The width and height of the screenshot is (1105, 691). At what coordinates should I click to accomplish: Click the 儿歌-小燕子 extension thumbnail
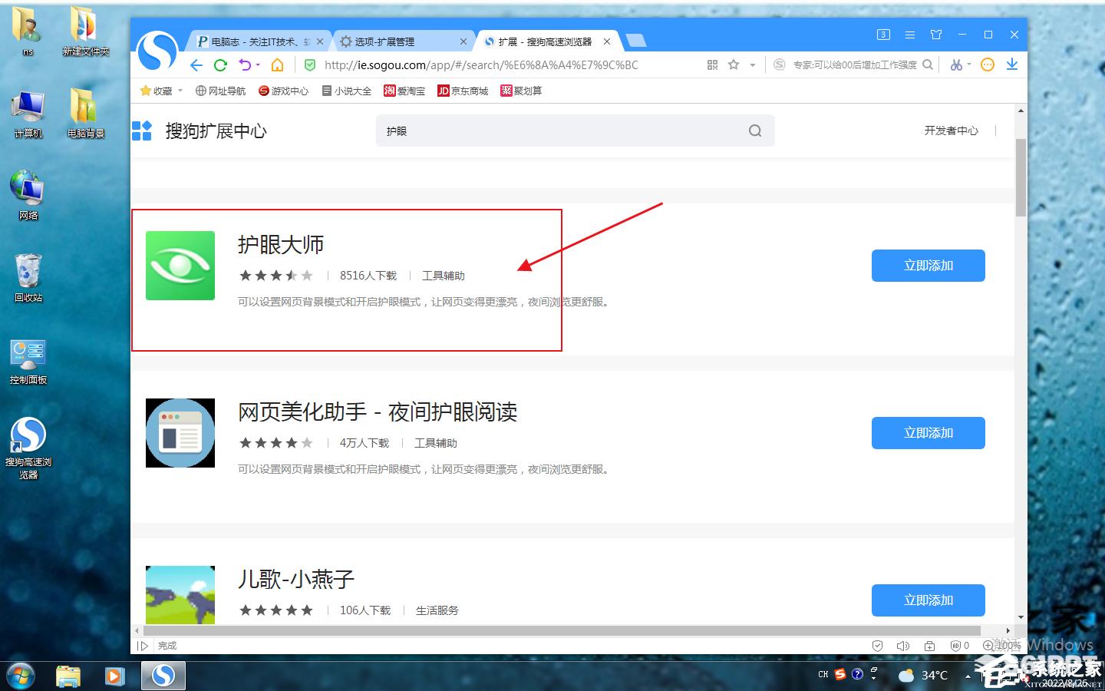click(180, 595)
